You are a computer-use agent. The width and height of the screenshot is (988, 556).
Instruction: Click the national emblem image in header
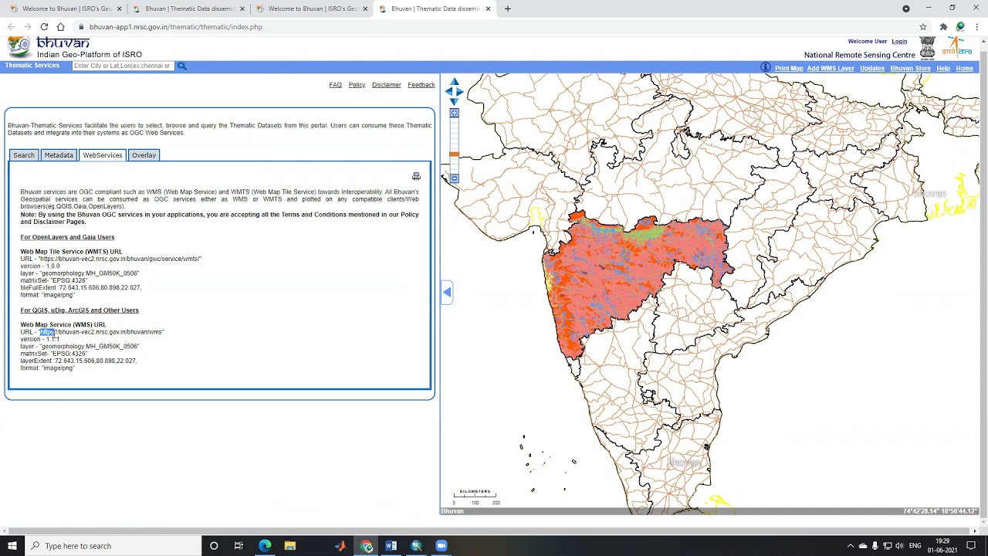[928, 48]
